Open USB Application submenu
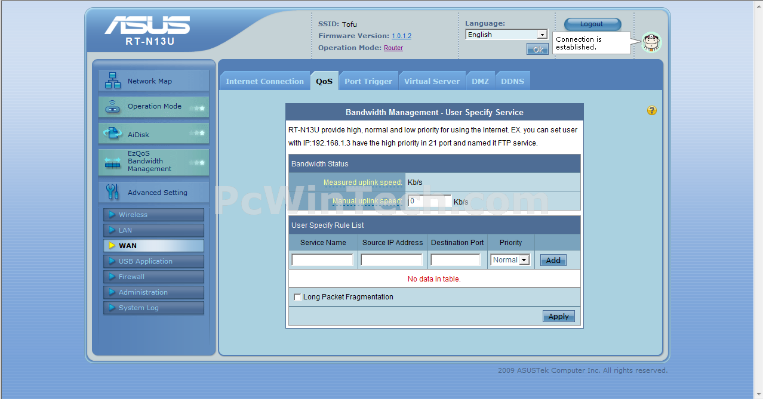763x399 pixels. pyautogui.click(x=153, y=261)
